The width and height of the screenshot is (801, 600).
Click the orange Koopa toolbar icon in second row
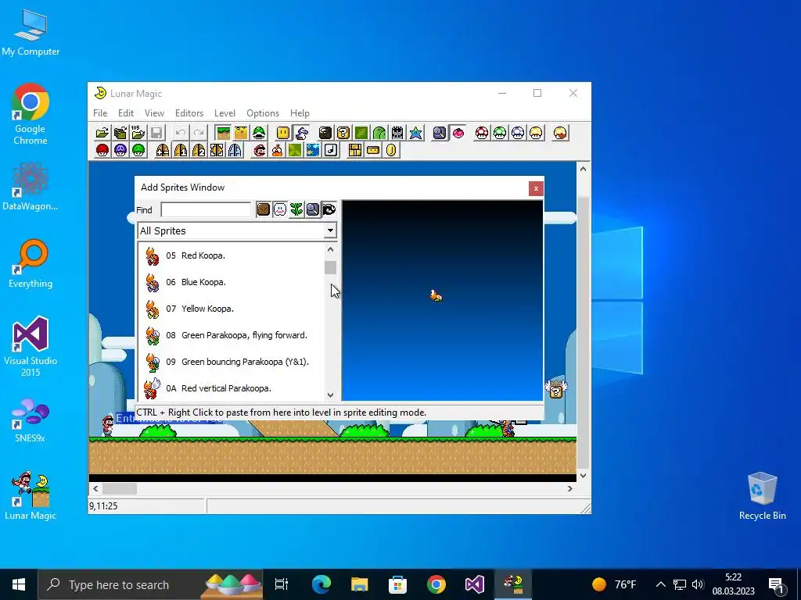[x=277, y=151]
